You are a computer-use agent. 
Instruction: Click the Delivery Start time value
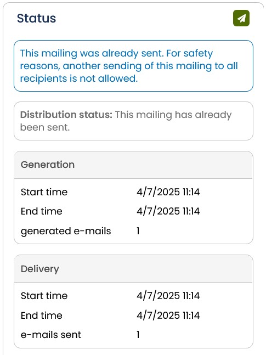168,296
